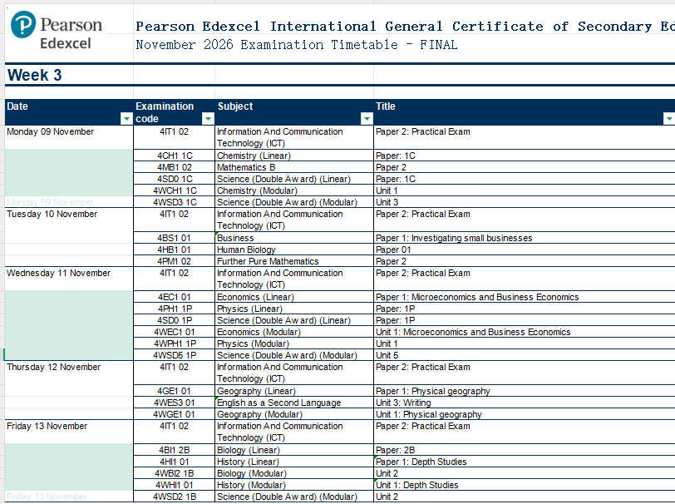
Task: Select the Geography (Linear) subject cell
Action: [294, 391]
